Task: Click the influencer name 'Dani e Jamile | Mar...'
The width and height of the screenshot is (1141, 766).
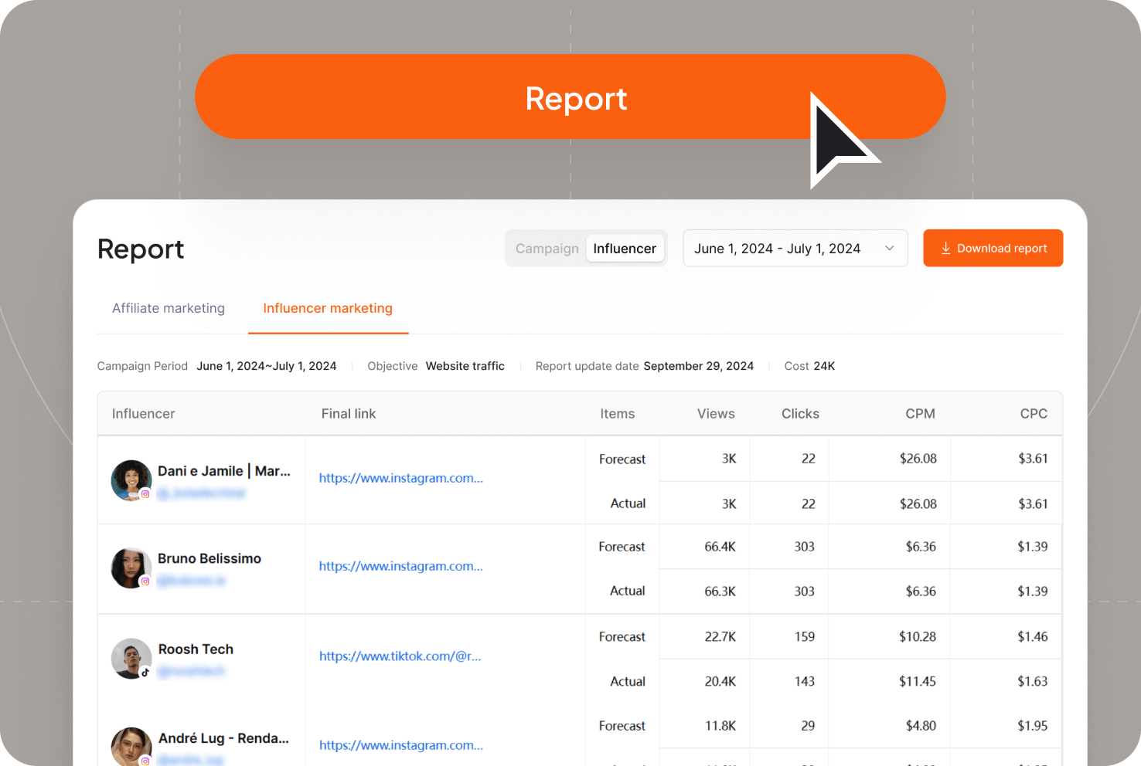Action: (224, 471)
